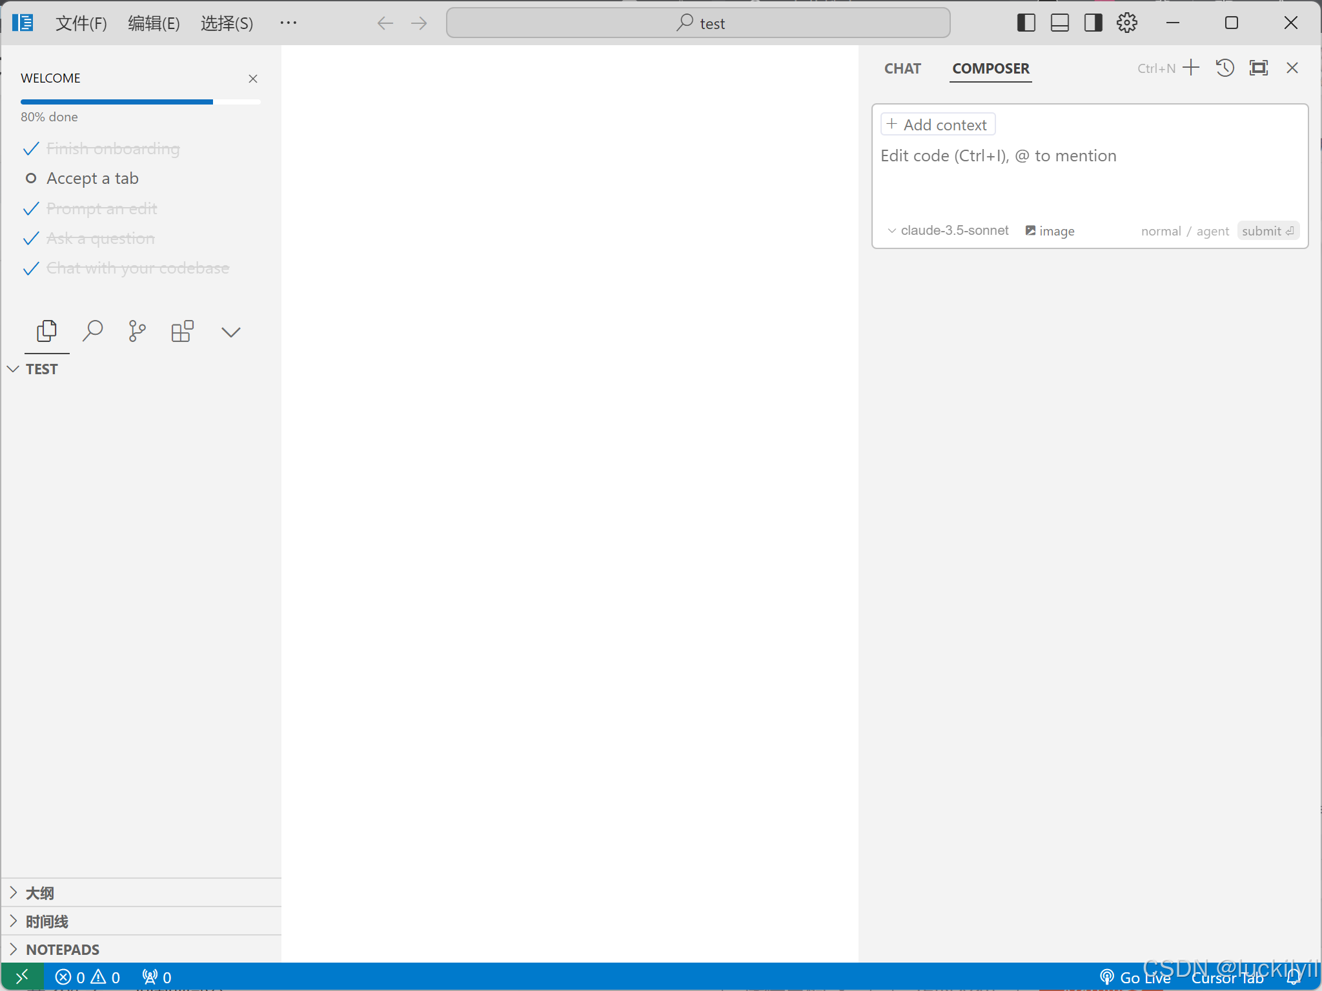Show composer history clock icon
This screenshot has width=1322, height=991.
pyautogui.click(x=1225, y=68)
